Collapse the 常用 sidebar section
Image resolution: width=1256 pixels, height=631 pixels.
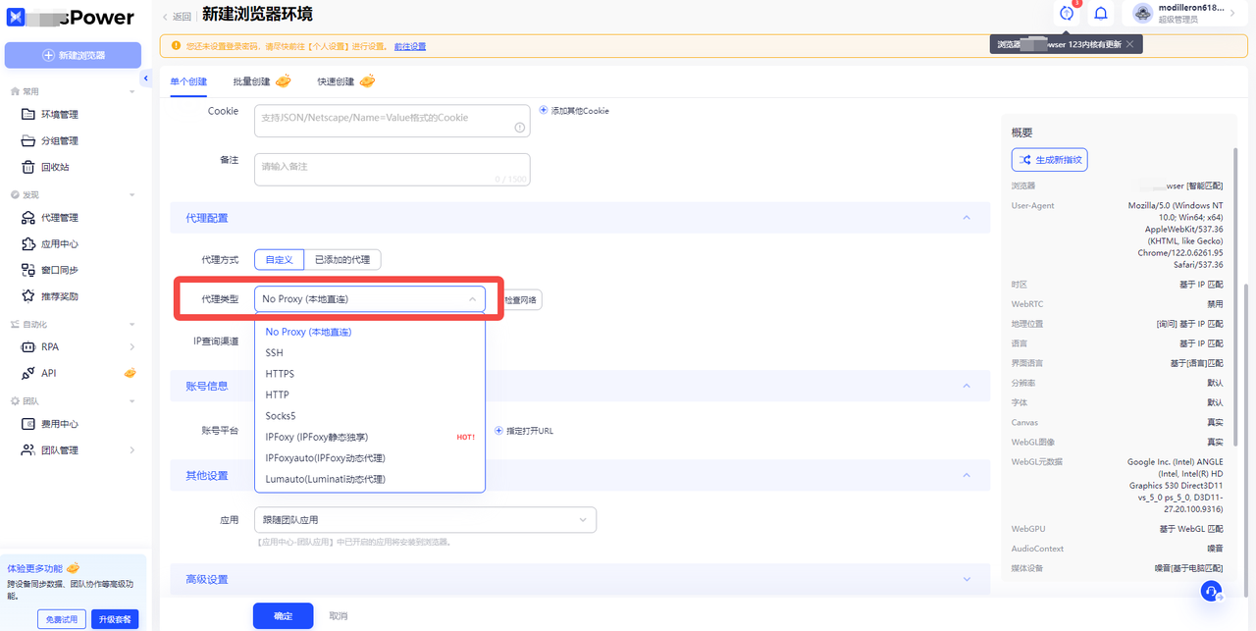click(132, 91)
